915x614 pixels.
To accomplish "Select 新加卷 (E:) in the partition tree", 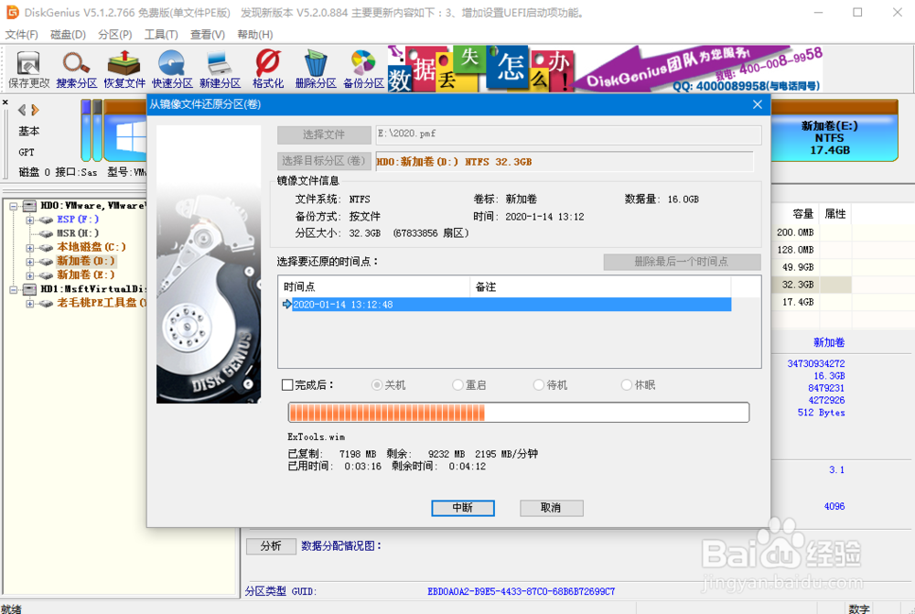I will pos(85,275).
